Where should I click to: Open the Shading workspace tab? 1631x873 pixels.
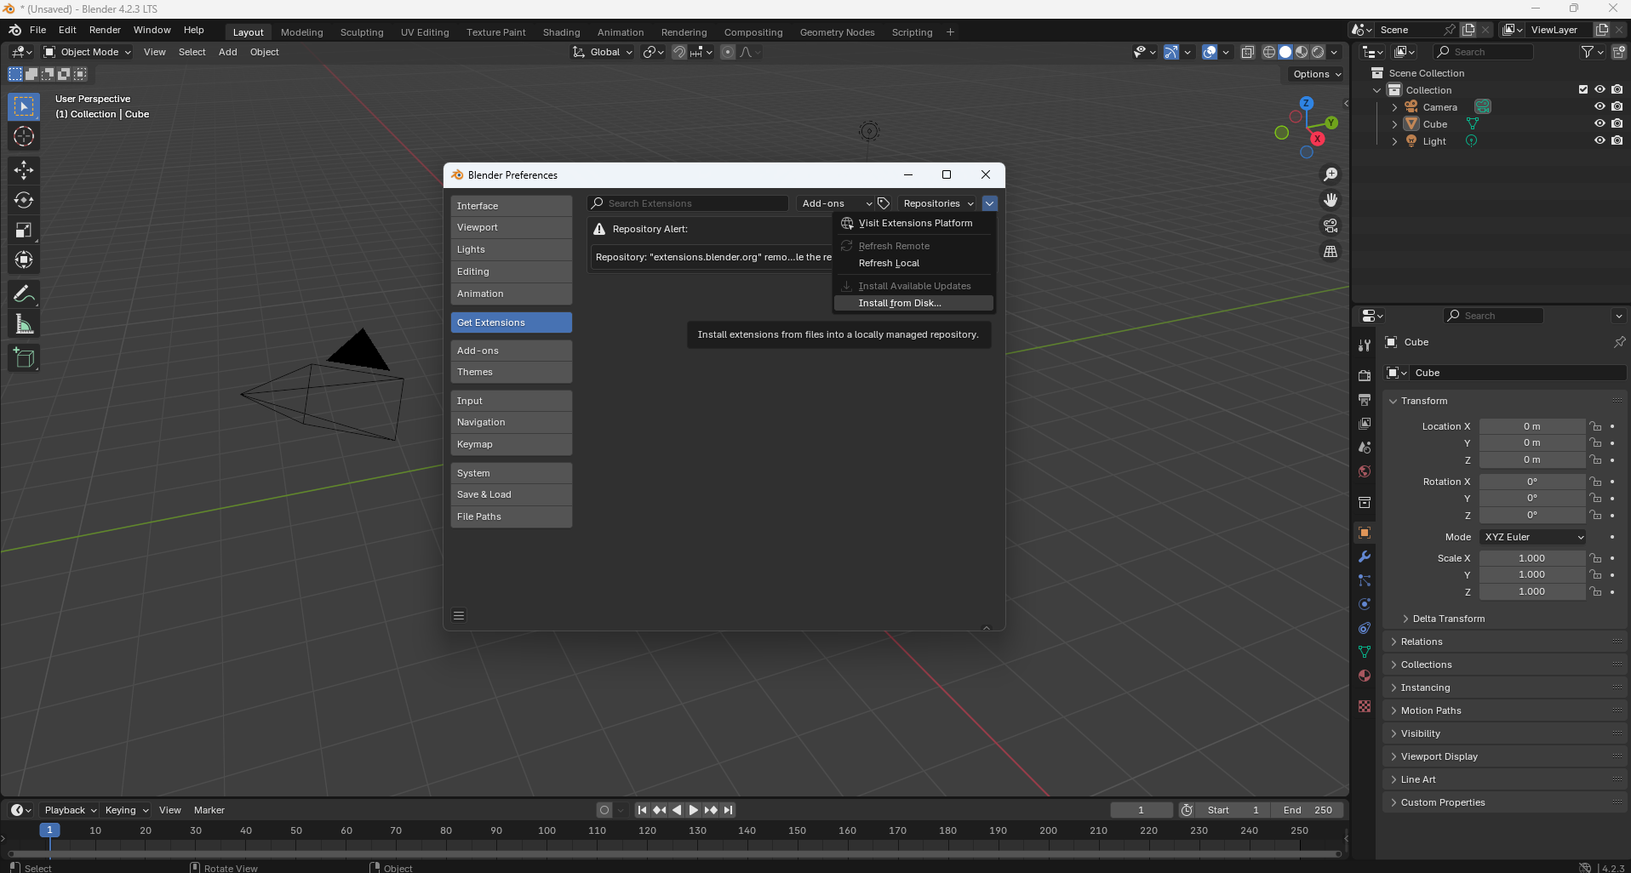(561, 32)
